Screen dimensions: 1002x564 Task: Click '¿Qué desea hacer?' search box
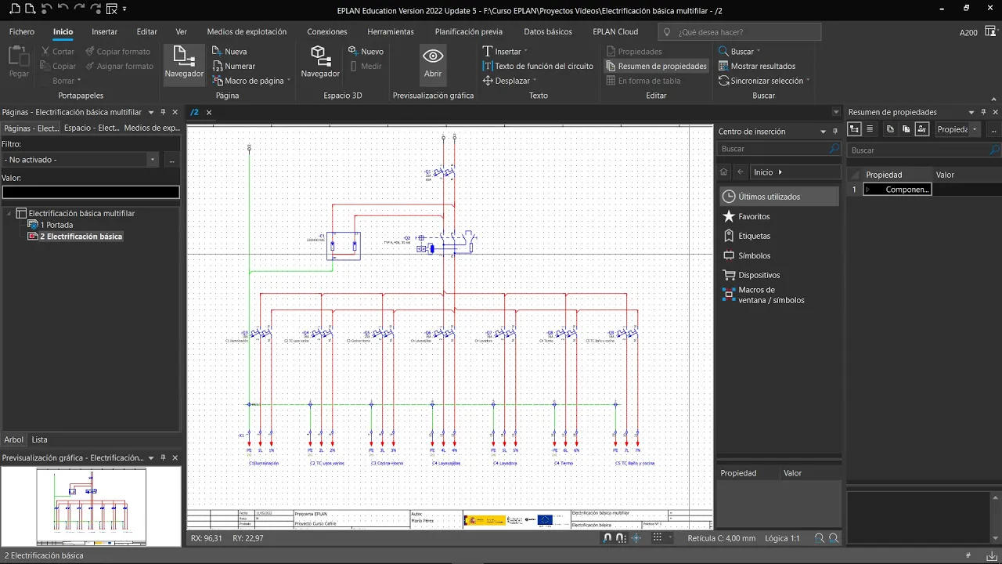(x=740, y=32)
